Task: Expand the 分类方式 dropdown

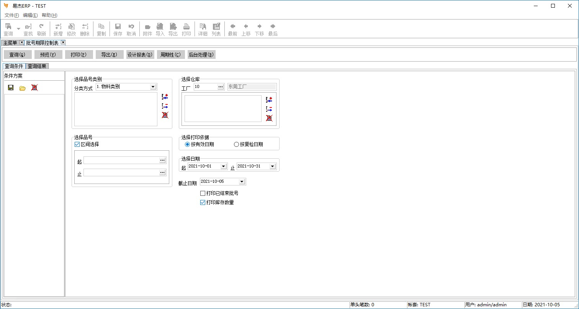Action: pos(153,87)
